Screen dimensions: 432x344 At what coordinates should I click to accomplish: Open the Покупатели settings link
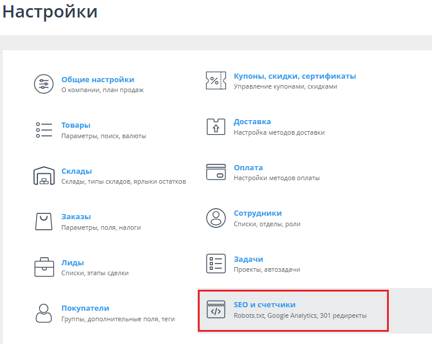(x=85, y=308)
